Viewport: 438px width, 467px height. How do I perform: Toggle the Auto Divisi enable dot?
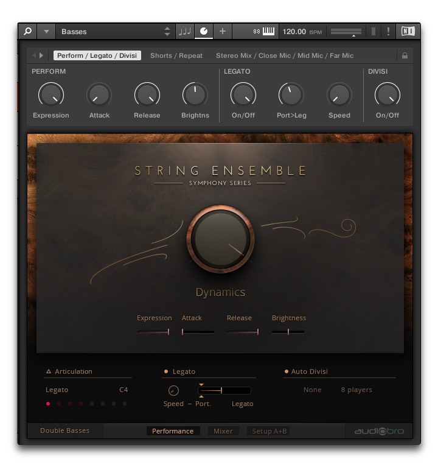pyautogui.click(x=287, y=371)
